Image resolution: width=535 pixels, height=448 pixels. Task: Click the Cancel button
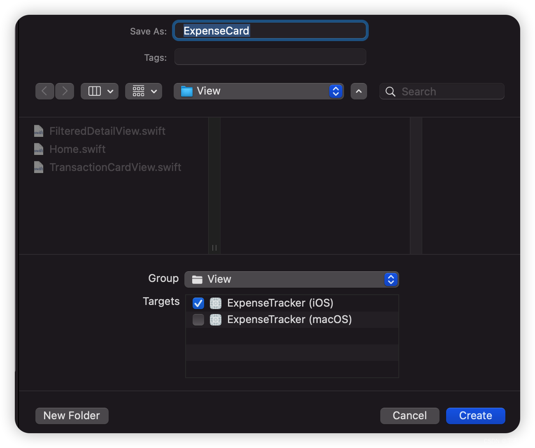[x=410, y=416]
